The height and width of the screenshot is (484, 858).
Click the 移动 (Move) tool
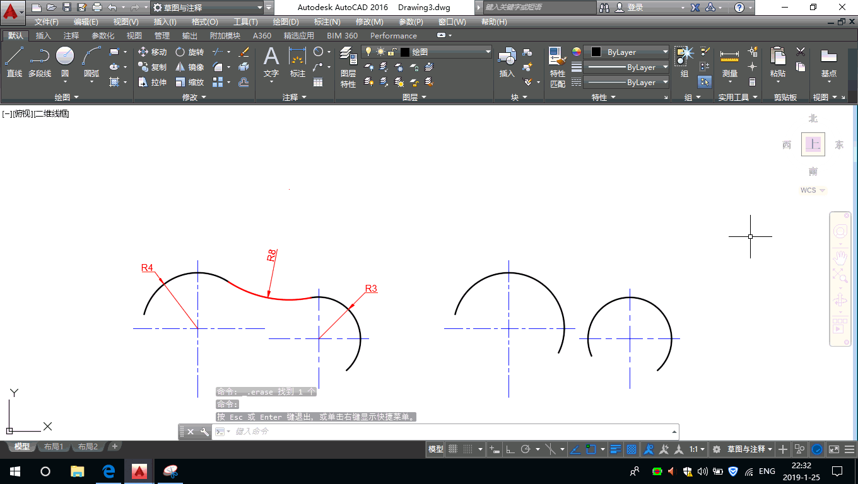coord(152,52)
